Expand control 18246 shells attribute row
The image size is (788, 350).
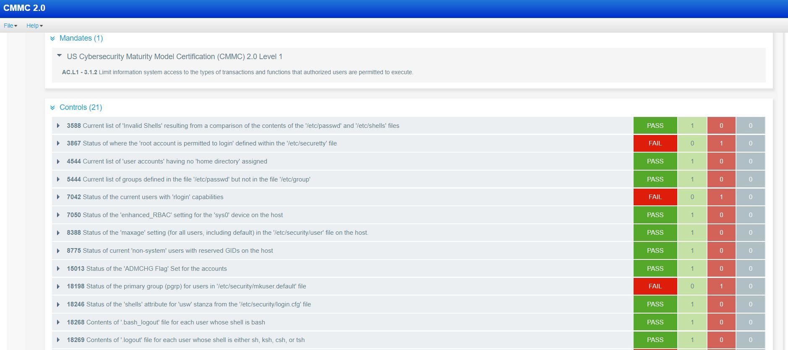point(58,304)
